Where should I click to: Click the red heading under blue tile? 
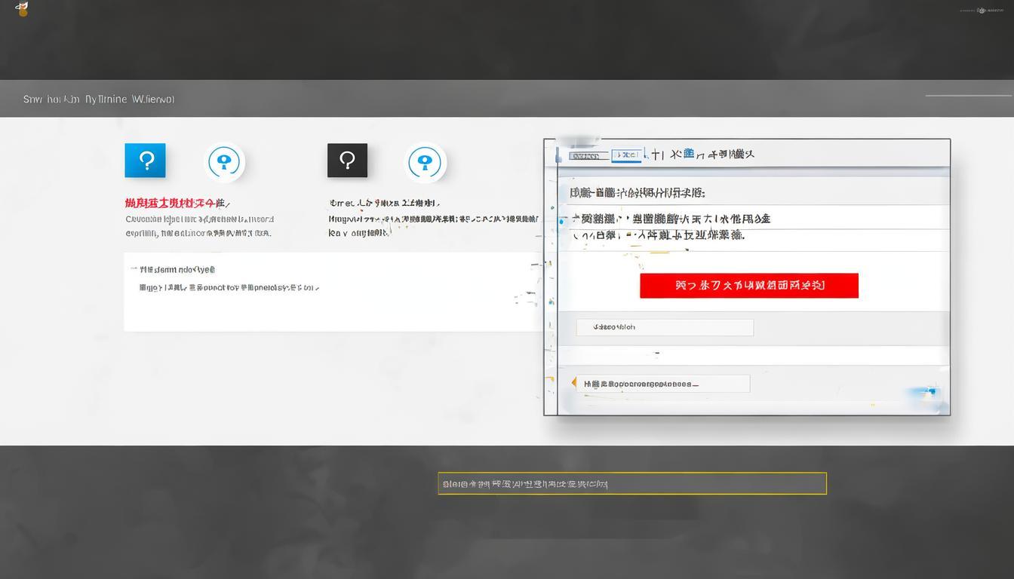[175, 203]
